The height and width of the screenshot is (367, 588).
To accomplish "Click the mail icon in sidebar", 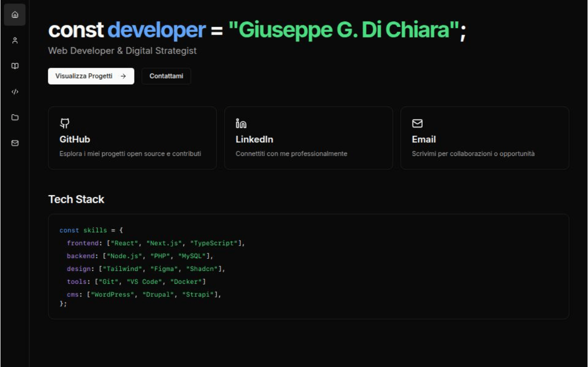I will [15, 143].
